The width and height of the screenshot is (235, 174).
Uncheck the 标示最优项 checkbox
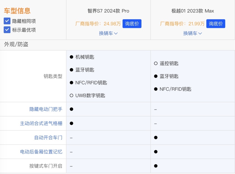point(7,30)
